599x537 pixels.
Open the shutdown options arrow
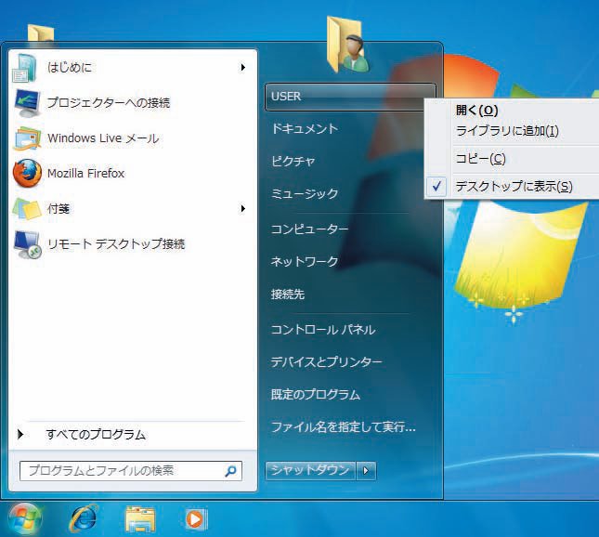pyautogui.click(x=366, y=470)
